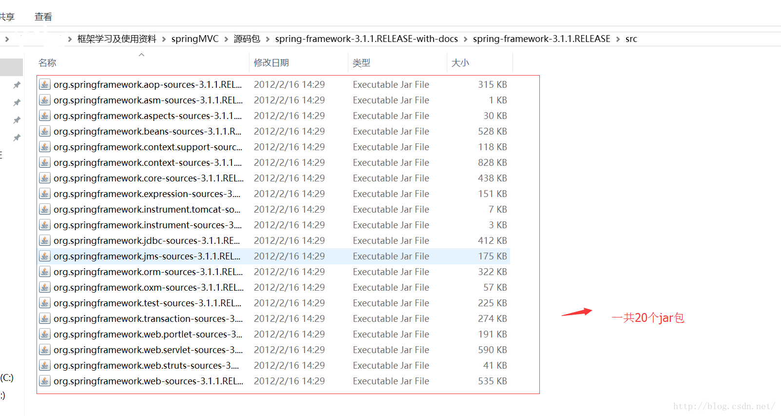
Task: Select org.springframework.test-sources file name
Action: (x=148, y=303)
